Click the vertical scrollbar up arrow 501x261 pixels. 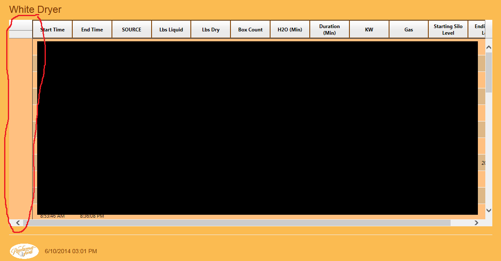coord(489,47)
